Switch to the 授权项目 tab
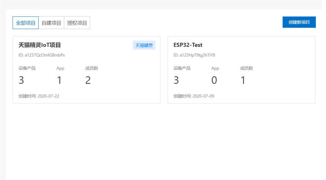Screen dimensions: 326x180 [77, 23]
